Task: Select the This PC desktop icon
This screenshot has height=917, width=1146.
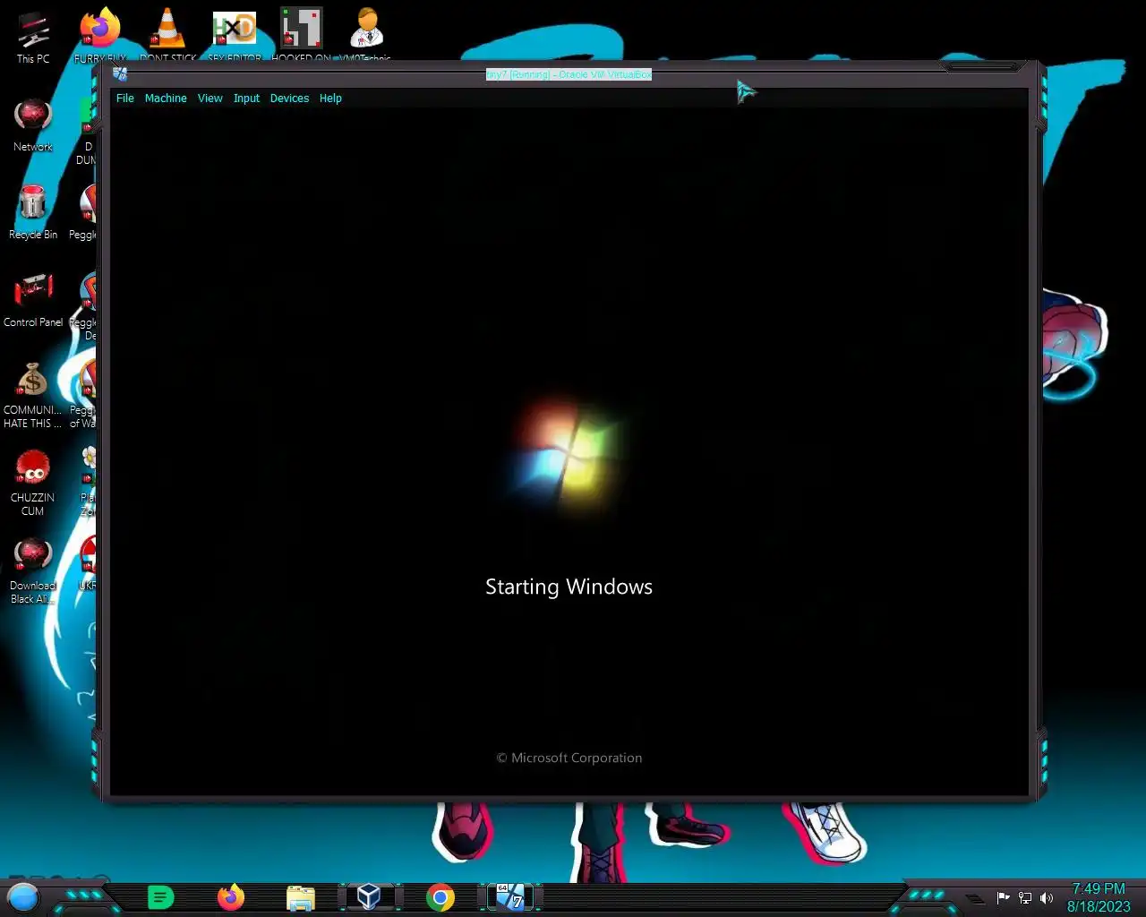Action: (33, 37)
